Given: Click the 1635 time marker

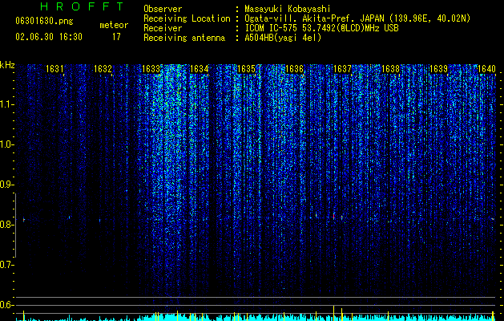Looking at the screenshot, I should coord(247,69).
